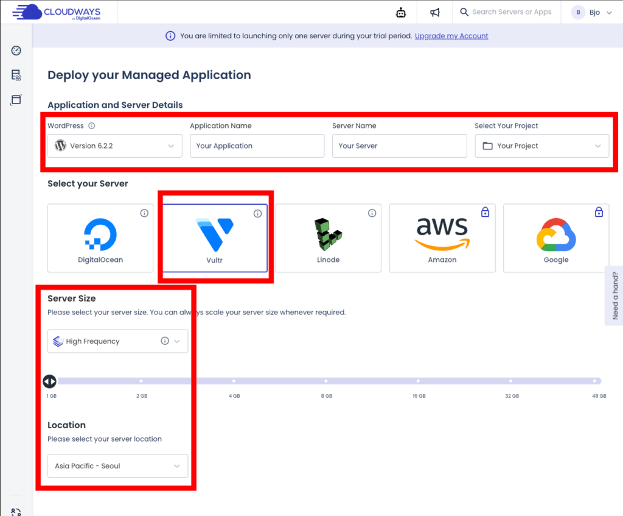Click the Select your Server heading

pos(88,183)
